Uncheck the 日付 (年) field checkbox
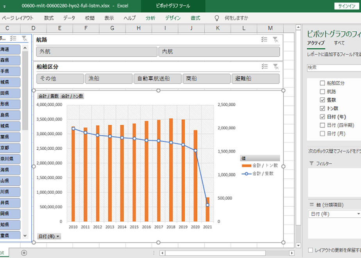 pyautogui.click(x=322, y=116)
